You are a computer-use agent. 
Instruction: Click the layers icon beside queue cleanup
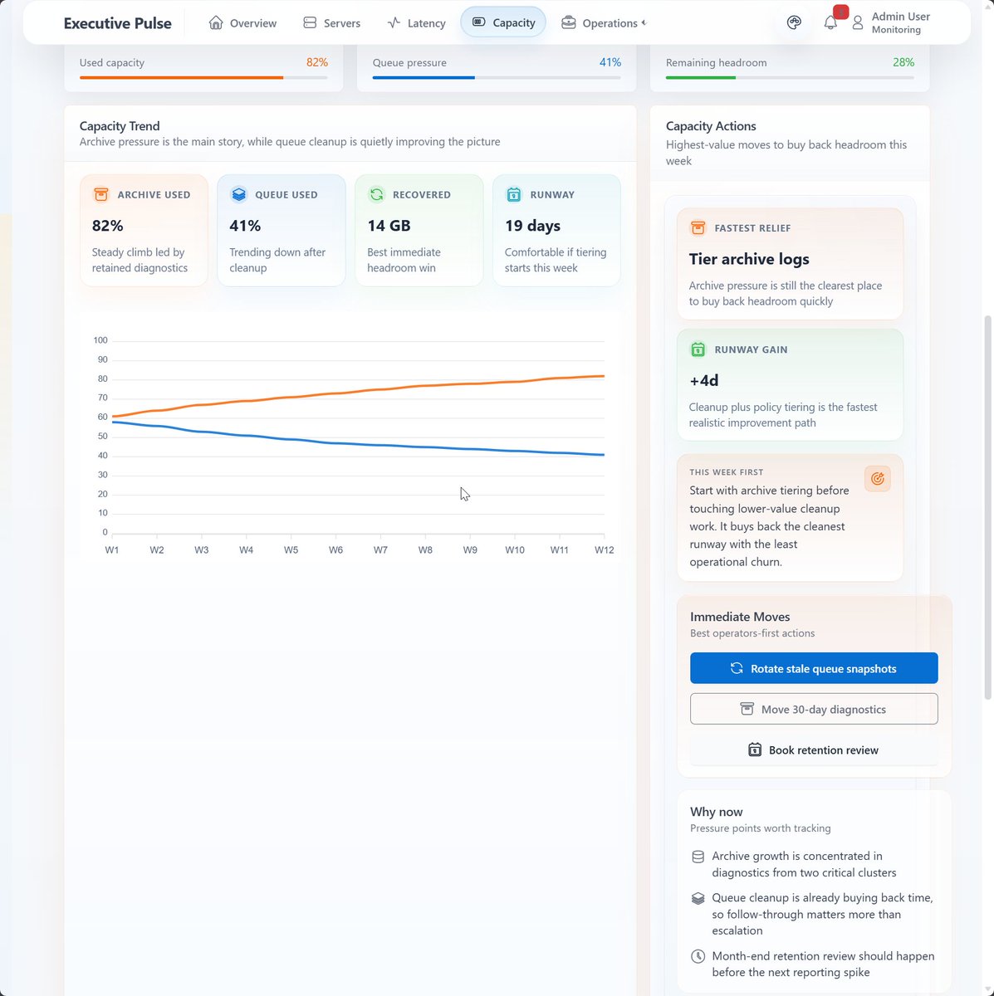[x=698, y=898]
